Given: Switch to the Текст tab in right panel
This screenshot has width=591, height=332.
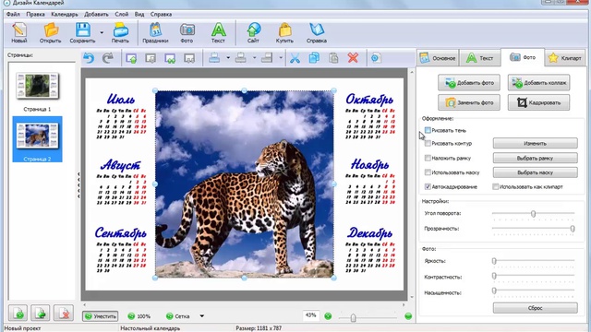Looking at the screenshot, I should click(480, 58).
